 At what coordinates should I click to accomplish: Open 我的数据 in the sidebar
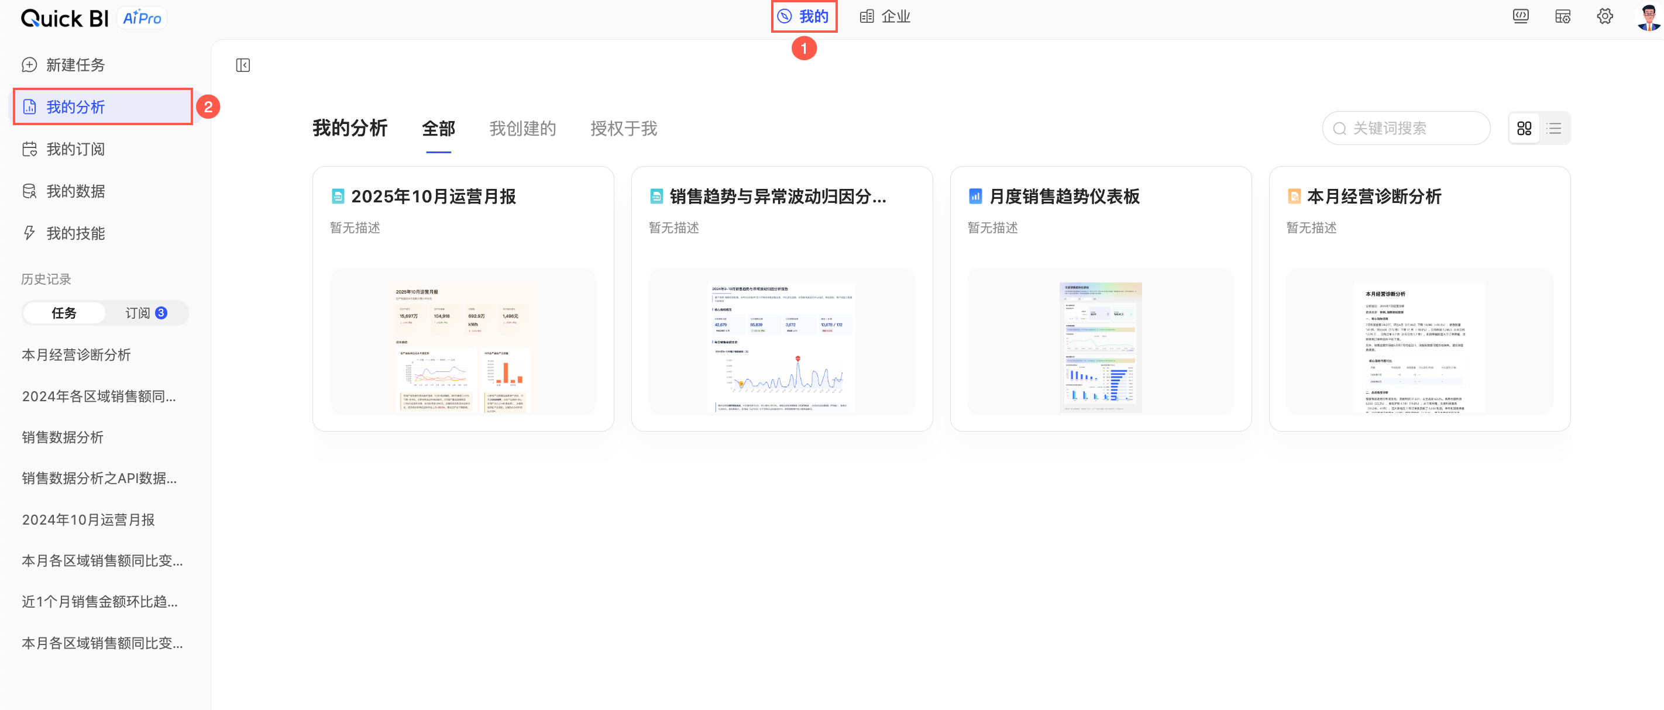point(104,191)
